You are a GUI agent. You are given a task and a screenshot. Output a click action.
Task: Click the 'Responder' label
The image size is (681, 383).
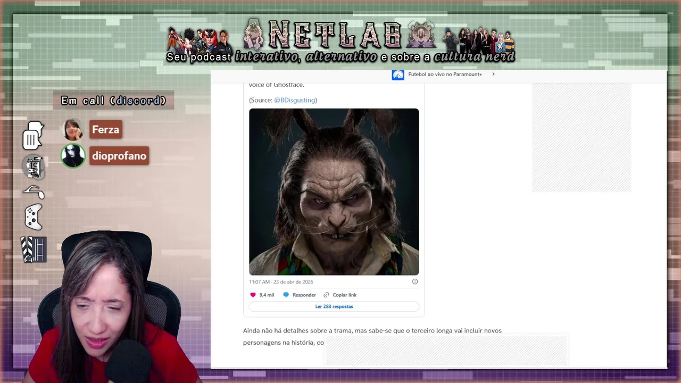pyautogui.click(x=304, y=295)
